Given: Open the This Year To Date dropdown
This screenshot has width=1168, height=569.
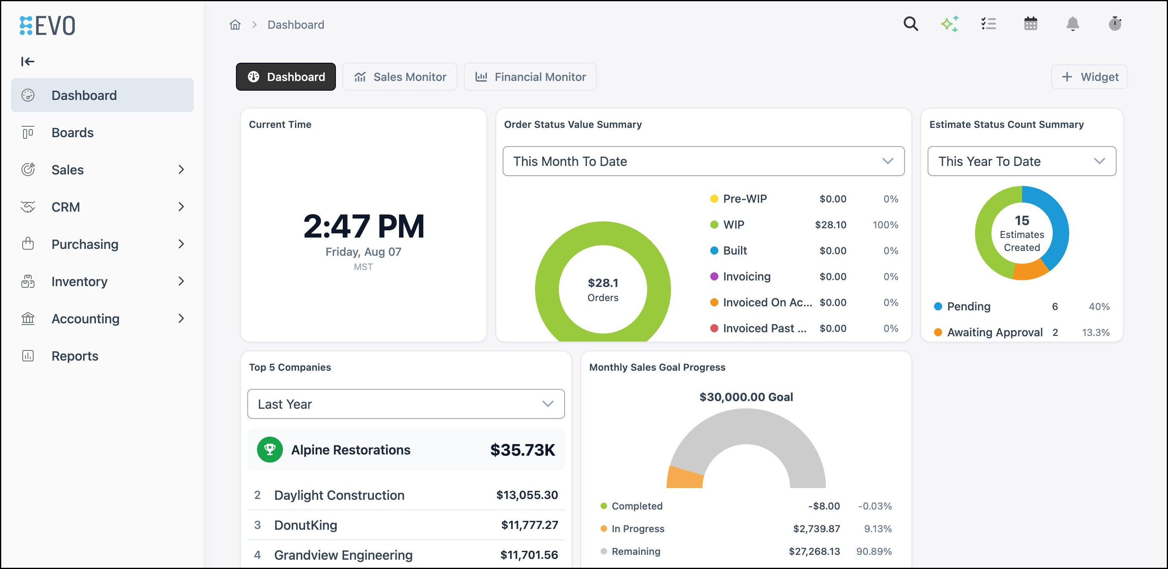Looking at the screenshot, I should [x=1021, y=161].
